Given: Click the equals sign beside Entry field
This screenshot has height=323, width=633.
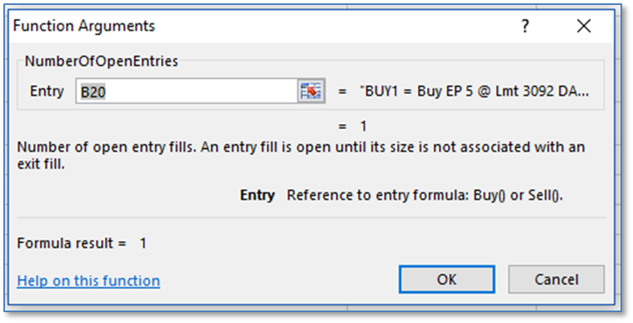Looking at the screenshot, I should (342, 92).
